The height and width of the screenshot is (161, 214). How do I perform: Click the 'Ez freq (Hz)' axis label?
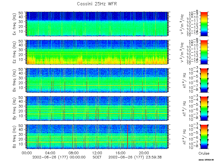(x=14, y=52)
